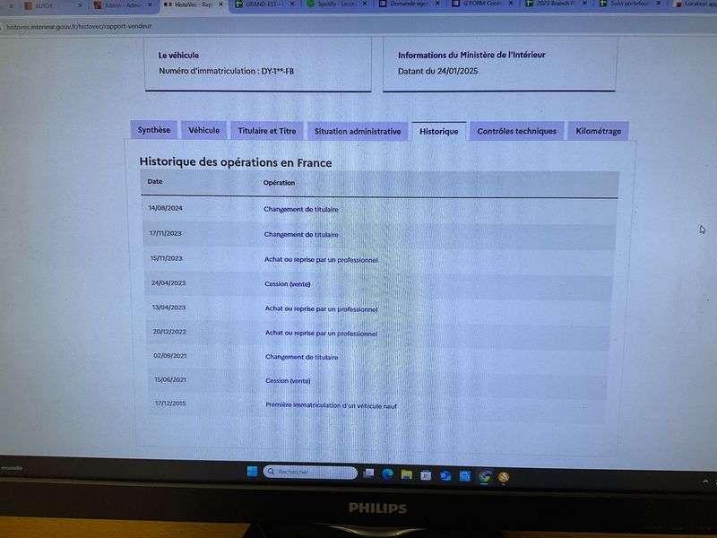Switch to the Demande browser tab
Image resolution: width=717 pixels, height=538 pixels.
click(x=408, y=4)
